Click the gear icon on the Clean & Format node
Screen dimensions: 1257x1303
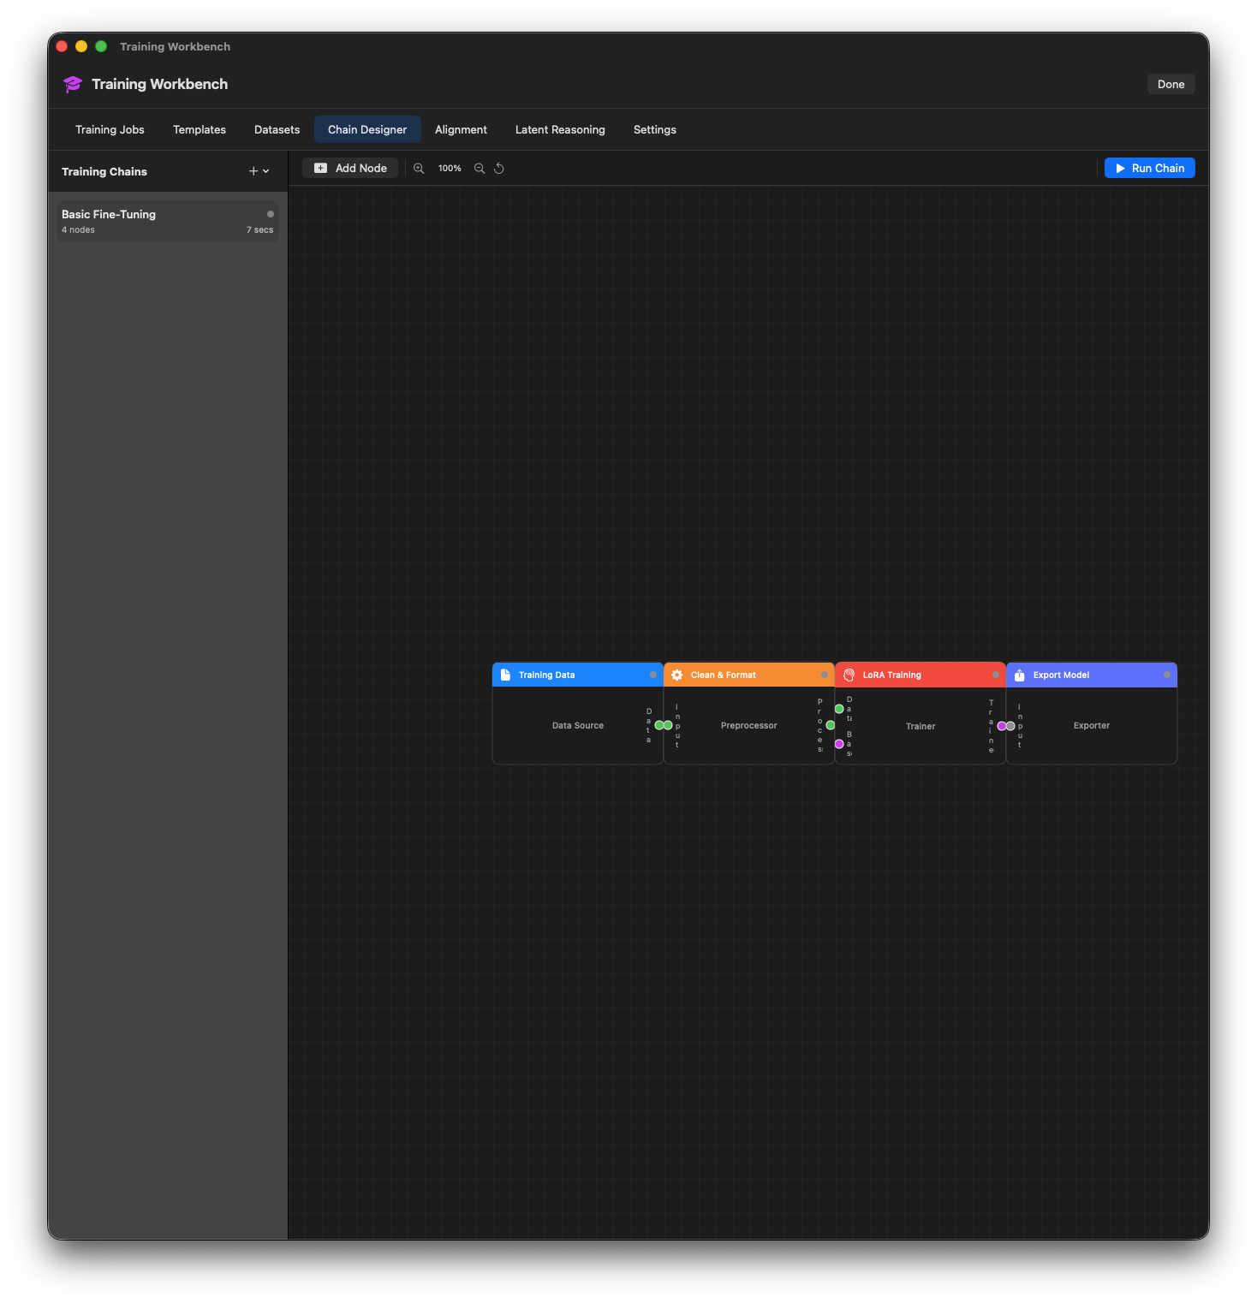coord(676,675)
